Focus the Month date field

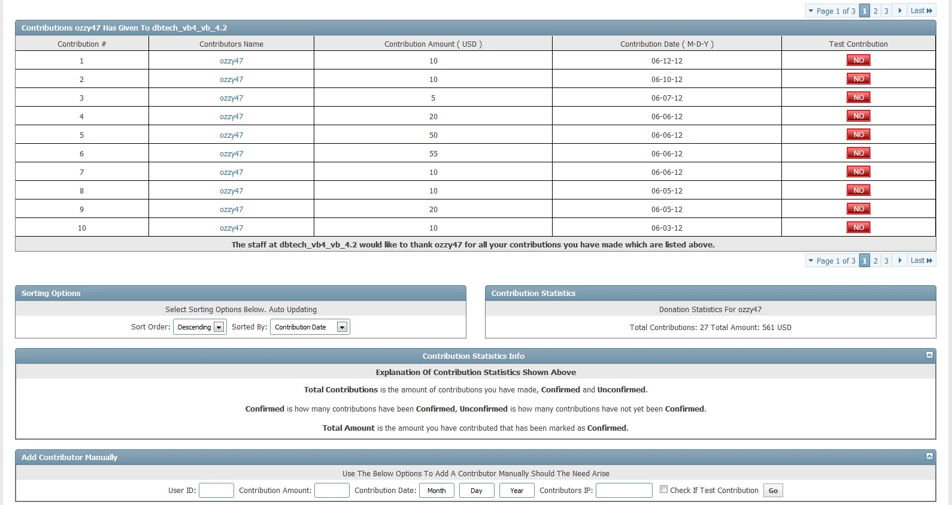coord(436,491)
